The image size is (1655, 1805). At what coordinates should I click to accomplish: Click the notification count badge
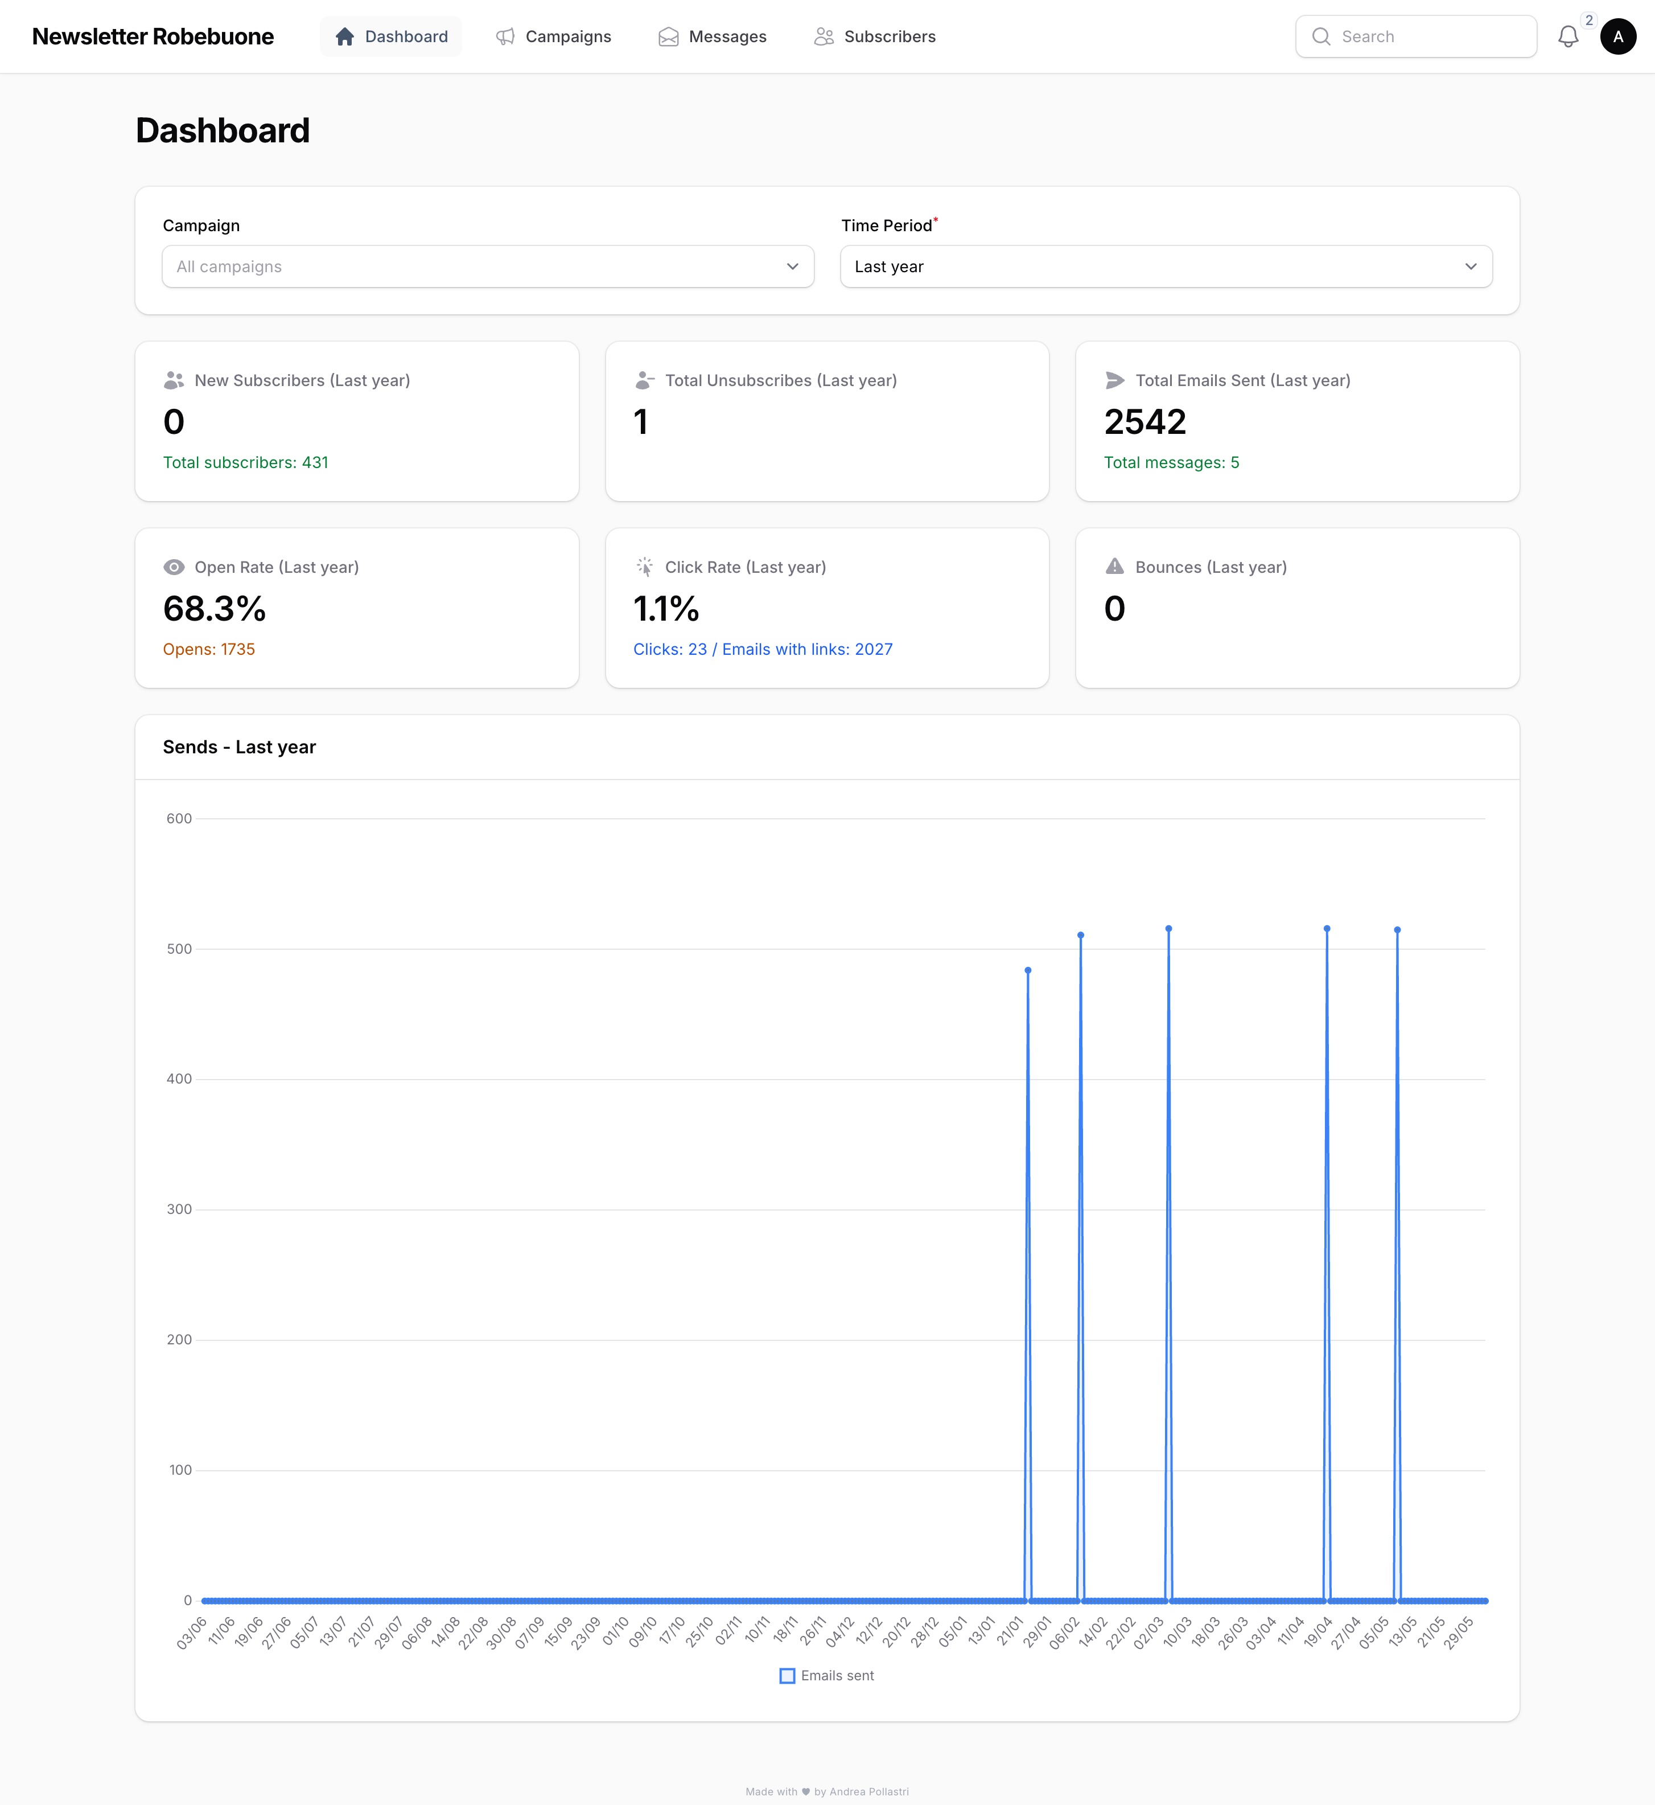click(x=1589, y=20)
